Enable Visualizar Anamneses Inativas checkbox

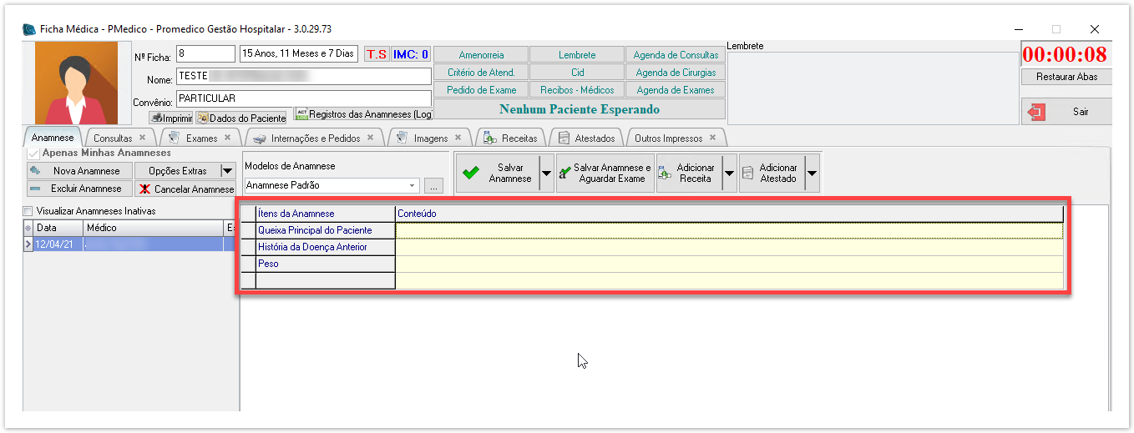click(x=28, y=211)
